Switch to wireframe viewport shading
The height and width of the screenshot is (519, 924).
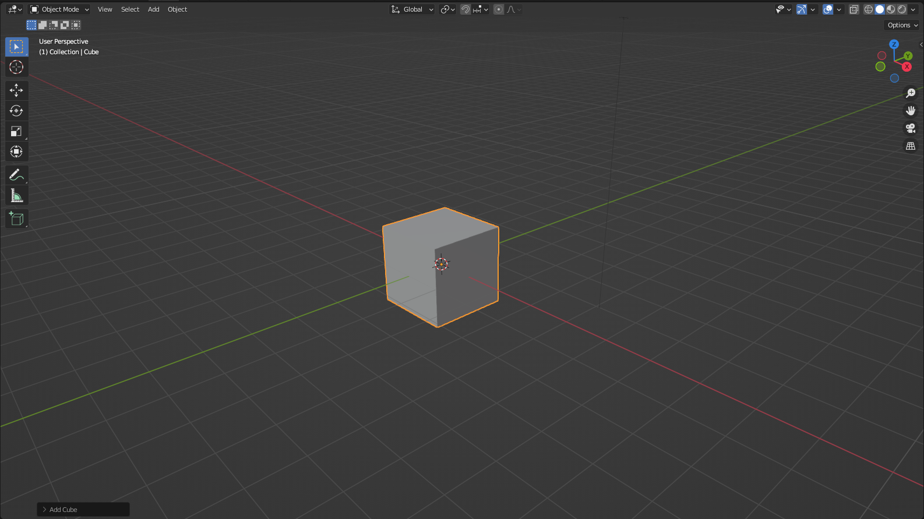point(869,9)
